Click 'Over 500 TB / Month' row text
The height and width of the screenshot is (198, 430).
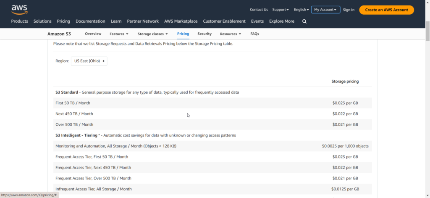click(74, 124)
